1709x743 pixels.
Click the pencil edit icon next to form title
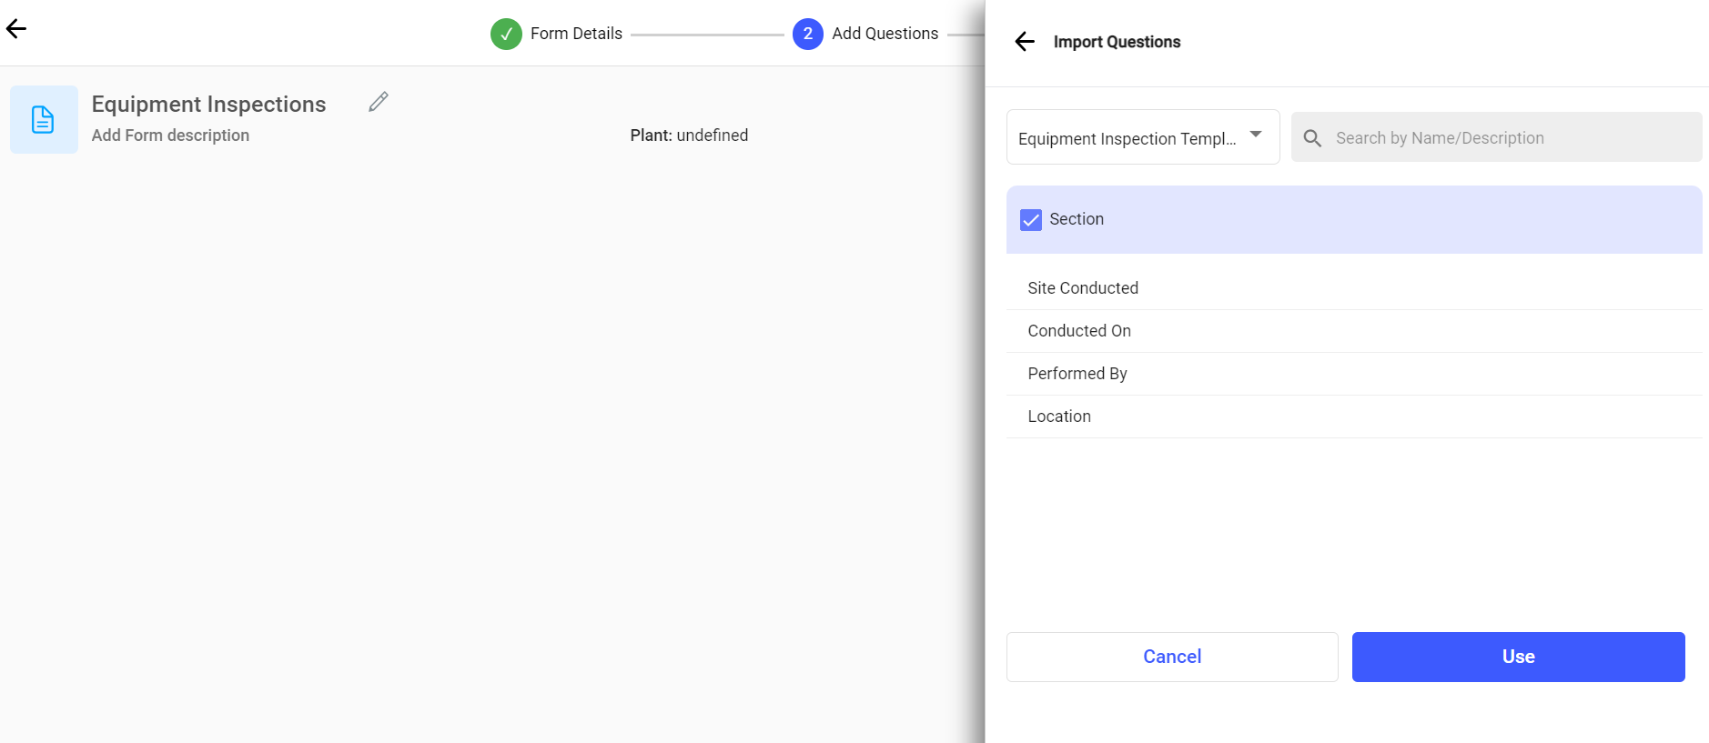pyautogui.click(x=379, y=102)
